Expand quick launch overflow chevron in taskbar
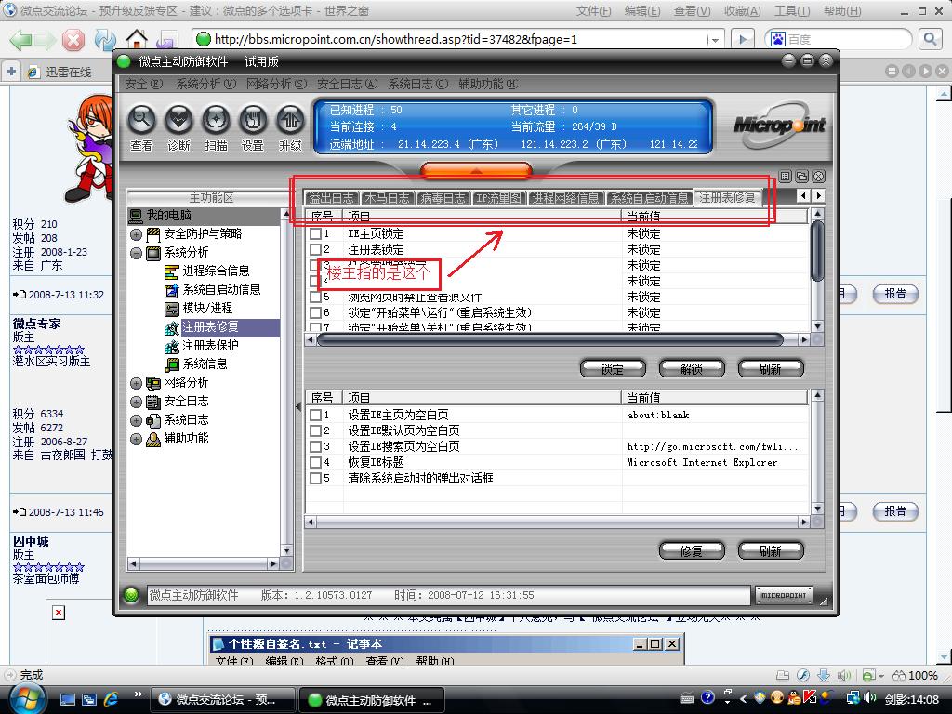This screenshot has width=952, height=714. [x=138, y=694]
